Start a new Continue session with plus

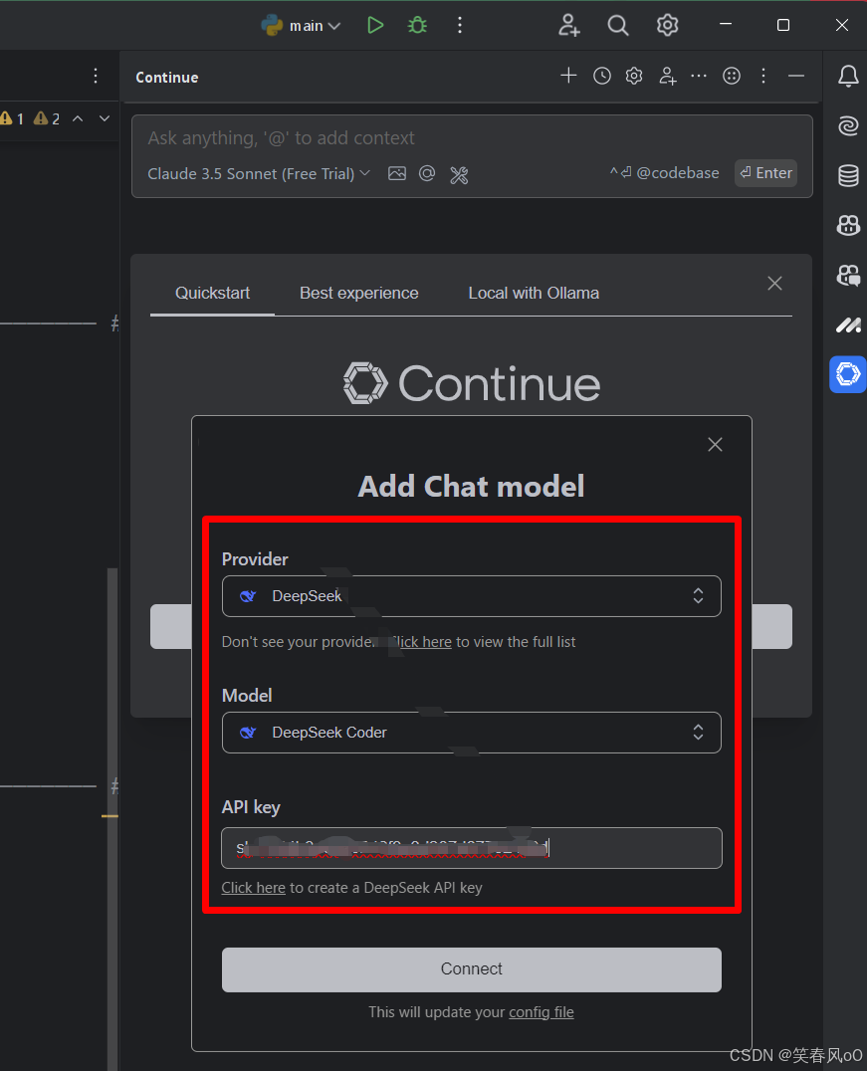[568, 76]
